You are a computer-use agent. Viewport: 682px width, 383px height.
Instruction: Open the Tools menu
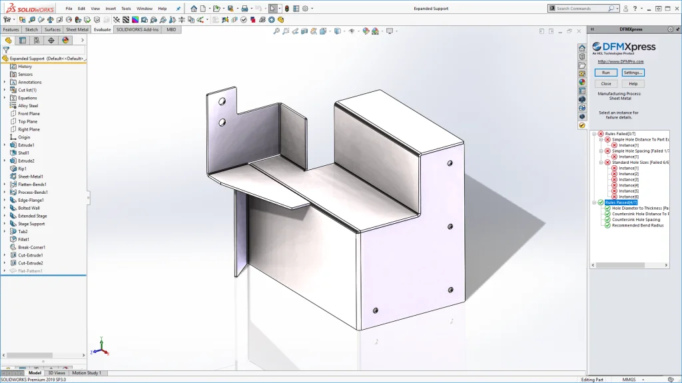point(126,9)
